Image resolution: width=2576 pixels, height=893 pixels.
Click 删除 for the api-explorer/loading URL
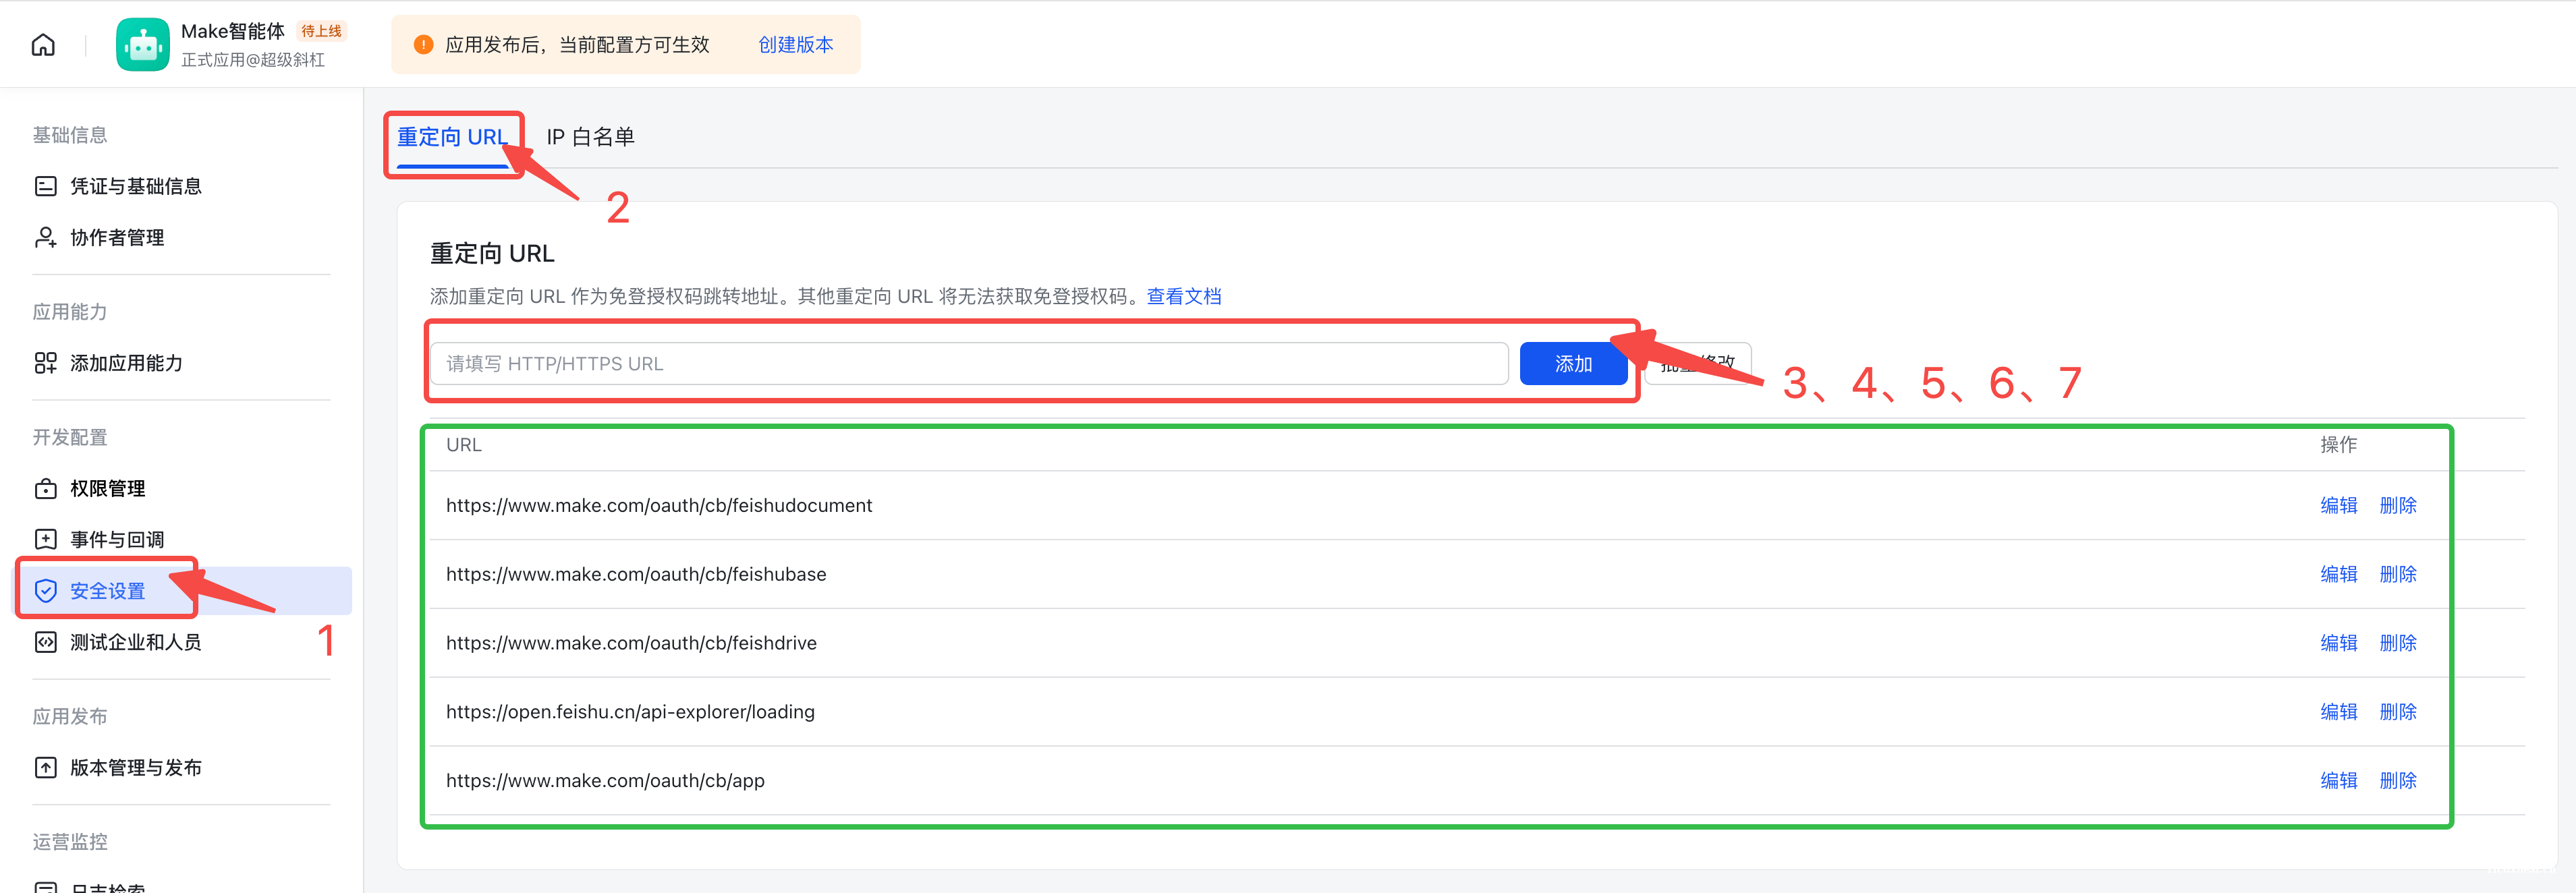point(2399,711)
